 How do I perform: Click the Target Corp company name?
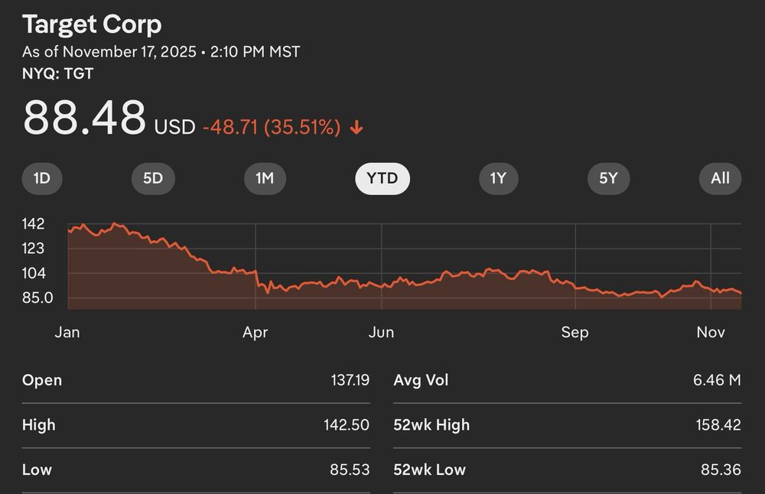[92, 24]
